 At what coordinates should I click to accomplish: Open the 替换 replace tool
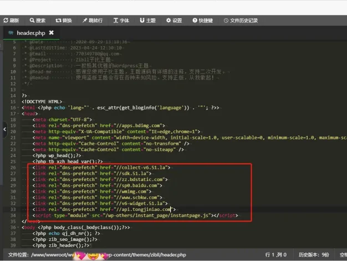[64, 21]
